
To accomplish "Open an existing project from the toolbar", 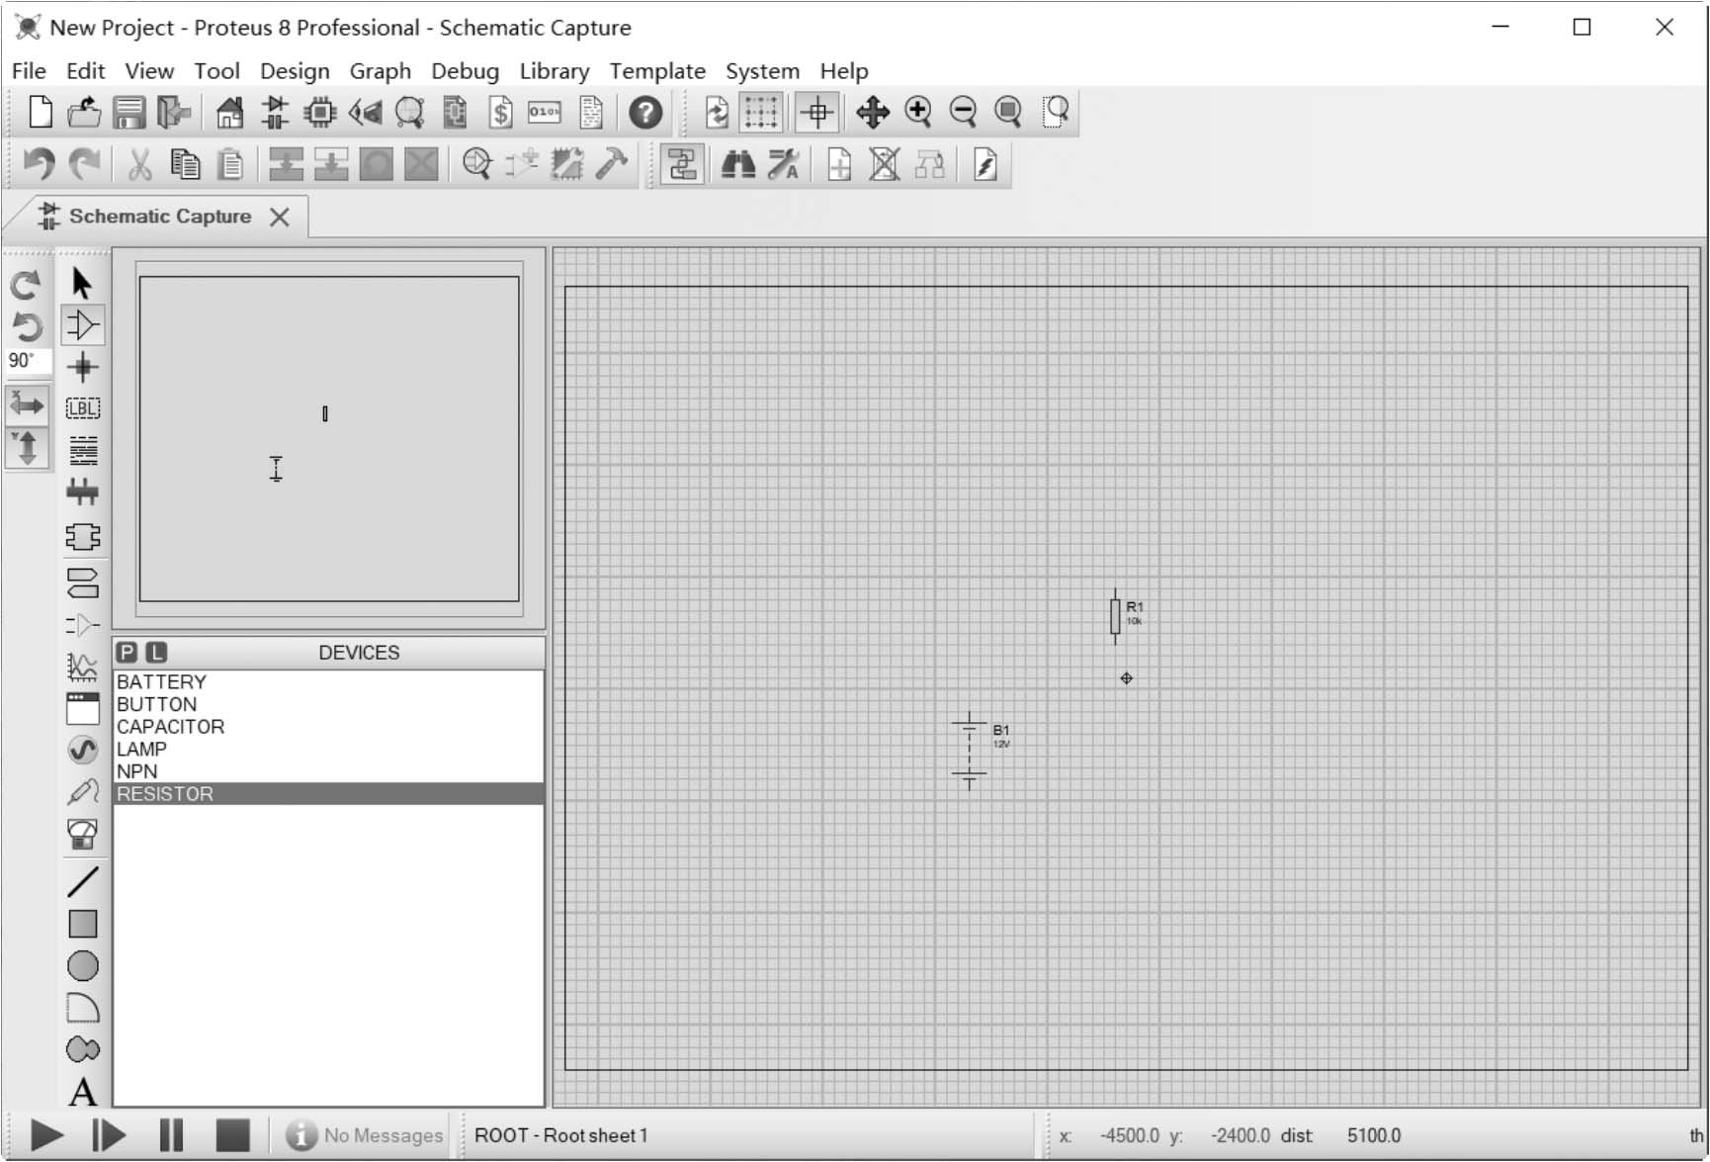I will click(84, 113).
